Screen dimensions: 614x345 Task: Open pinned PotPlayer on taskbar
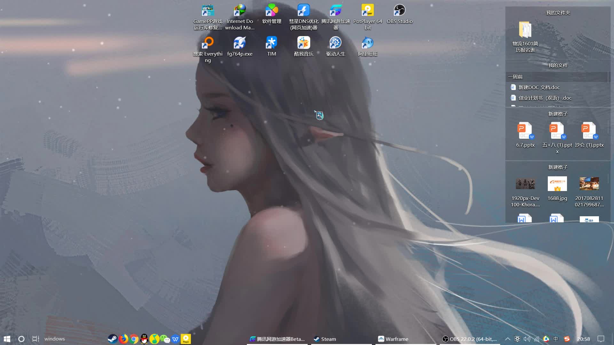click(186, 339)
